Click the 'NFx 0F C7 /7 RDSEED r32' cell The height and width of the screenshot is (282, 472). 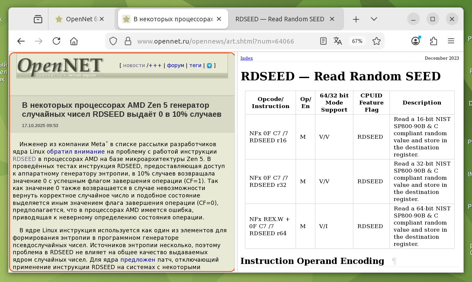[x=270, y=181]
